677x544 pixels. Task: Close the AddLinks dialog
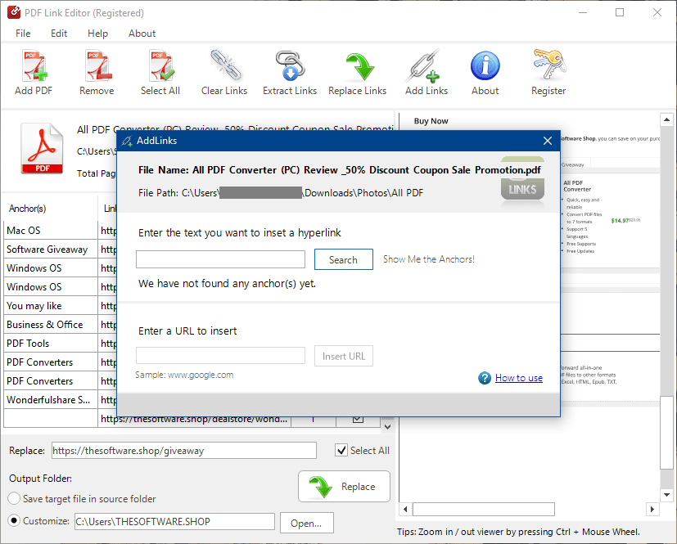click(x=548, y=141)
